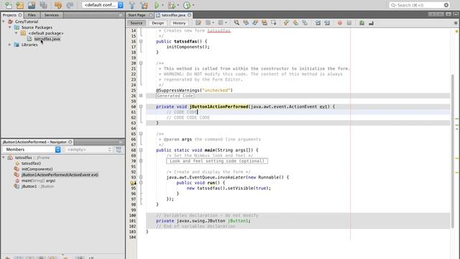Viewport: 460px width, 259px height.
Task: Click Shift Line Right icon
Action: tap(327, 23)
